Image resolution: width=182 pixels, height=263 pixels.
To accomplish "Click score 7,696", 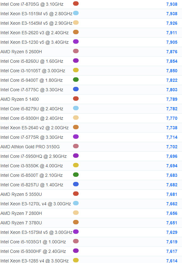I will [x=172, y=156].
